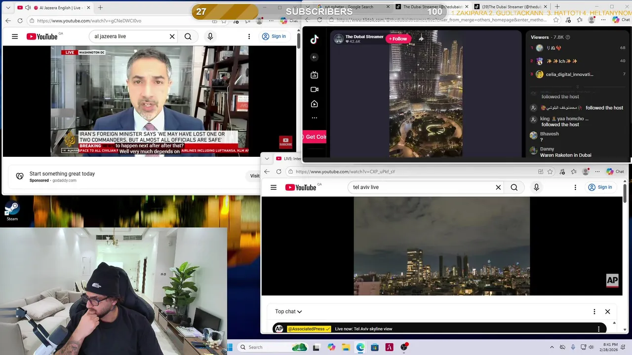Screen dimensions: 632x355
Task: Open tab list dropdown in Al Jazeera window
Action: point(8,8)
